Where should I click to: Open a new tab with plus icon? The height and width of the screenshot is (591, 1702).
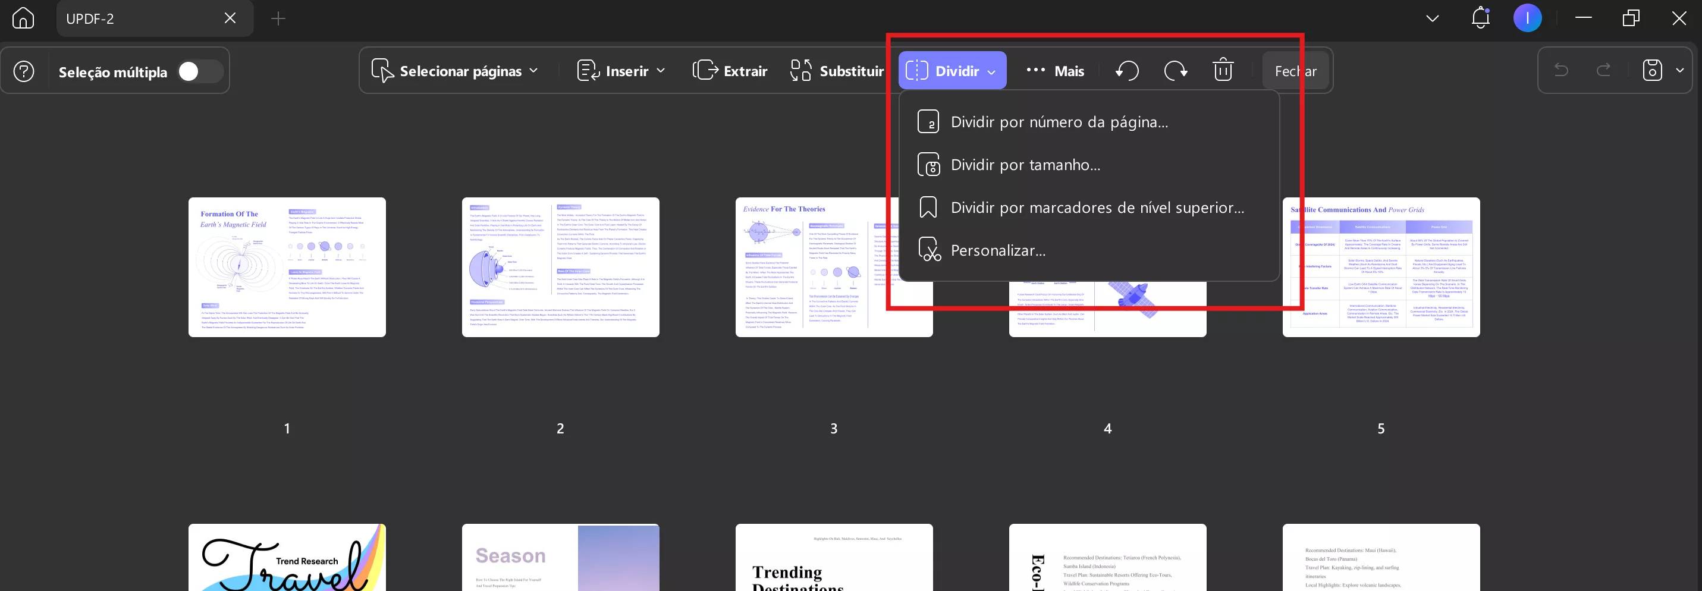point(278,18)
